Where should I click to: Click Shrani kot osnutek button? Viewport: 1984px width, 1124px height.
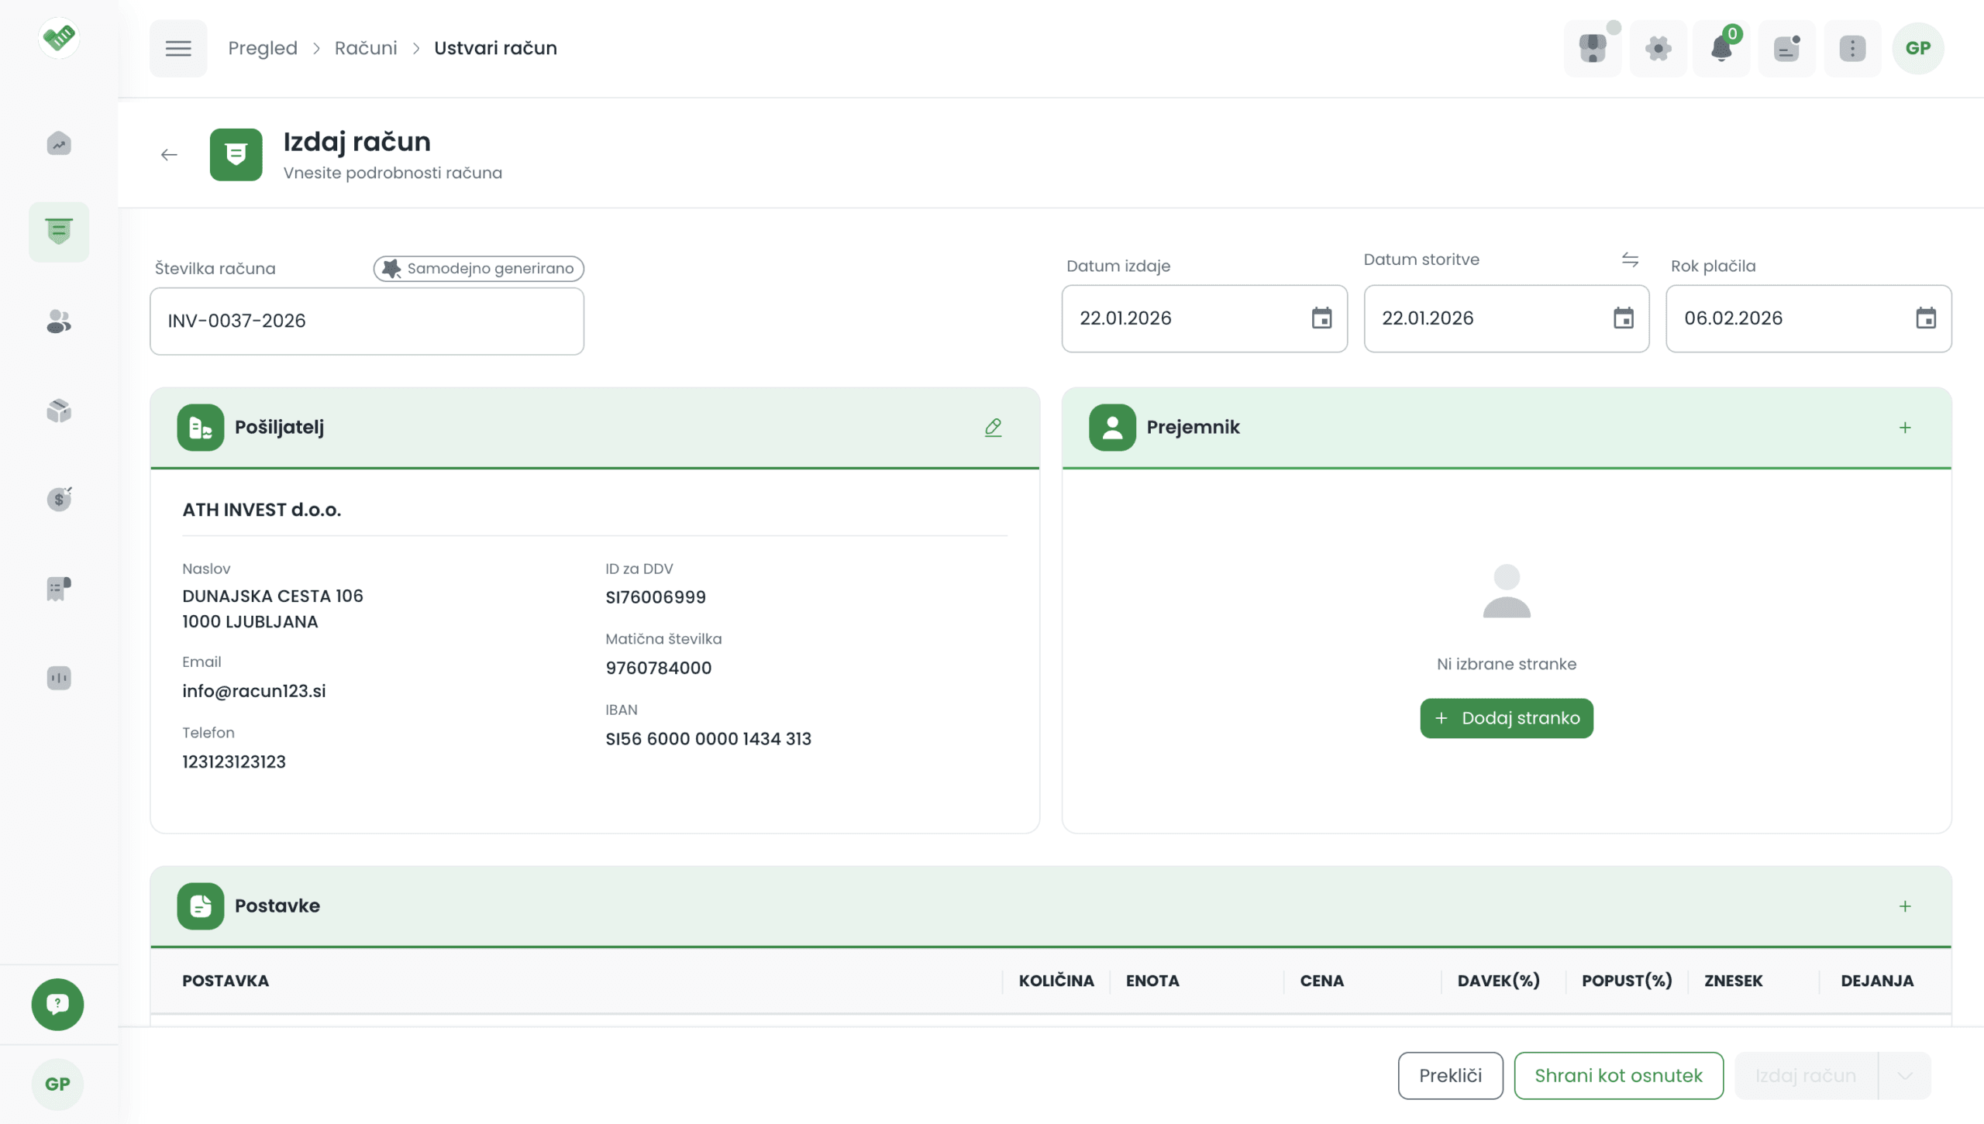click(1618, 1075)
